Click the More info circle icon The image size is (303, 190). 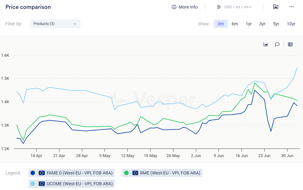tap(174, 7)
